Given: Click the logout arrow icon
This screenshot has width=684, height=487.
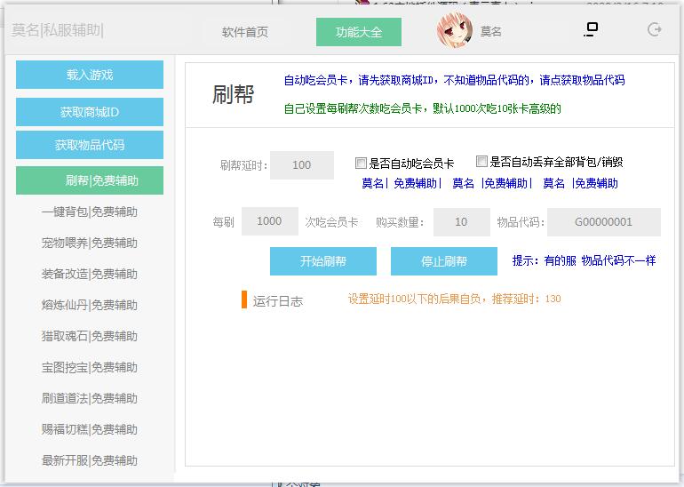Looking at the screenshot, I should click(655, 29).
